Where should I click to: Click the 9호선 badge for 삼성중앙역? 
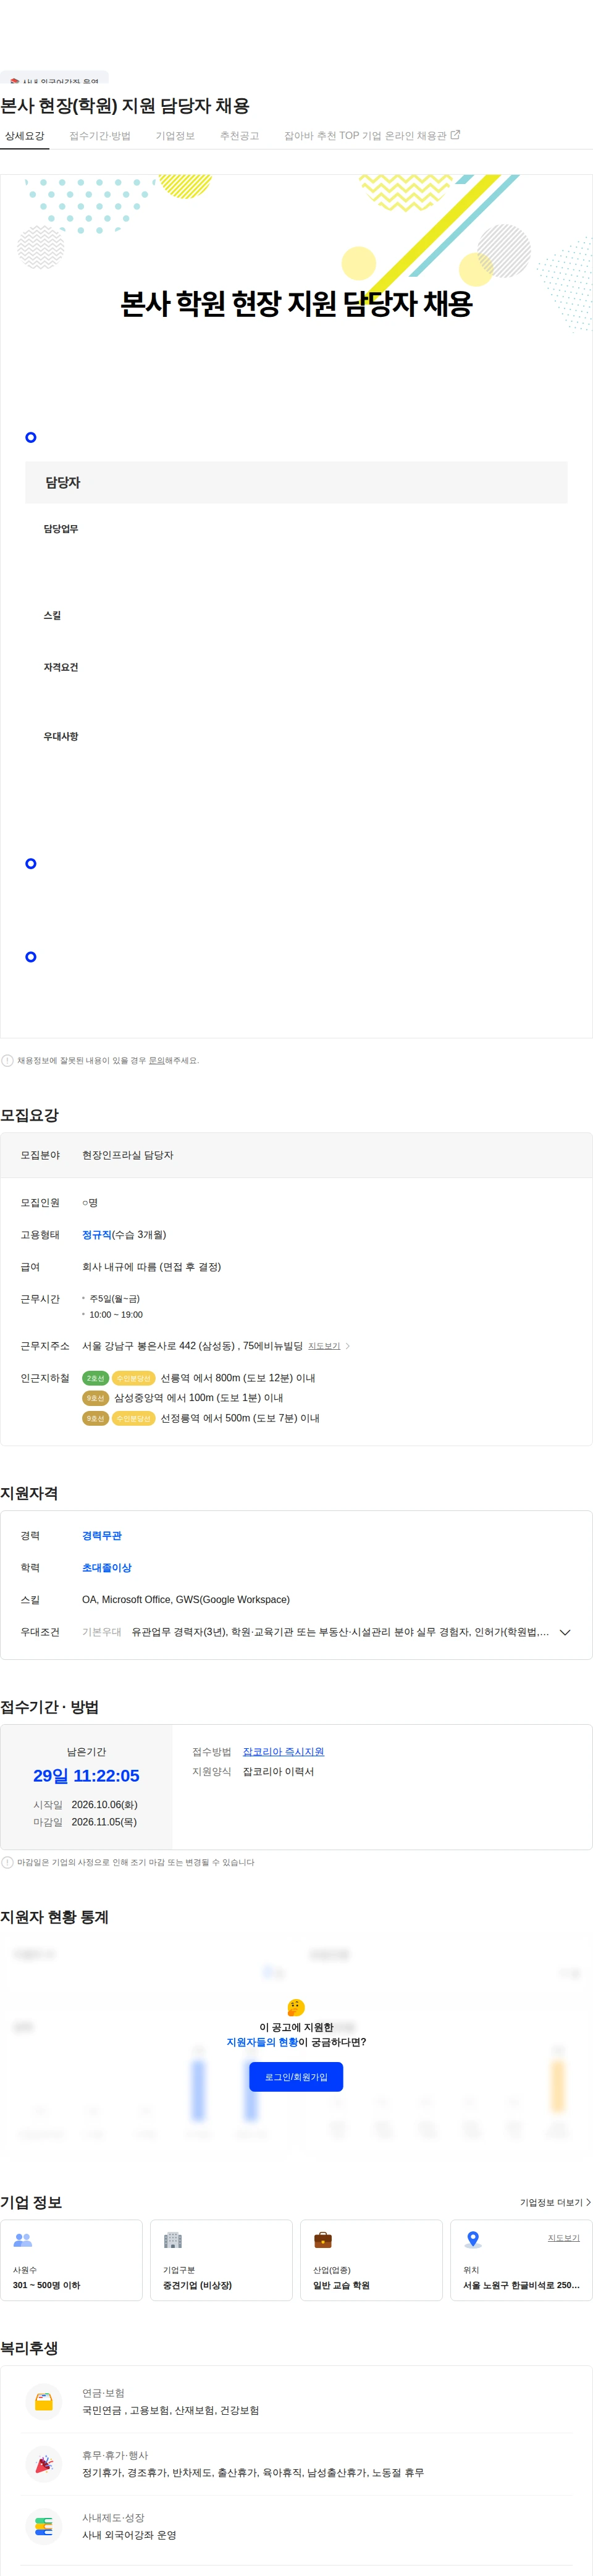coord(95,1398)
